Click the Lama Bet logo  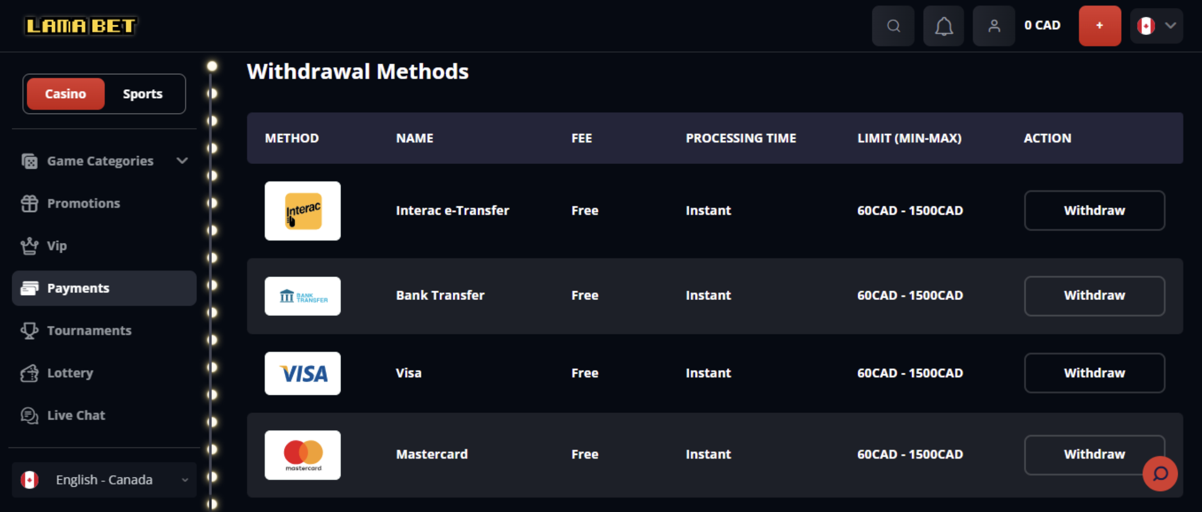(x=80, y=26)
